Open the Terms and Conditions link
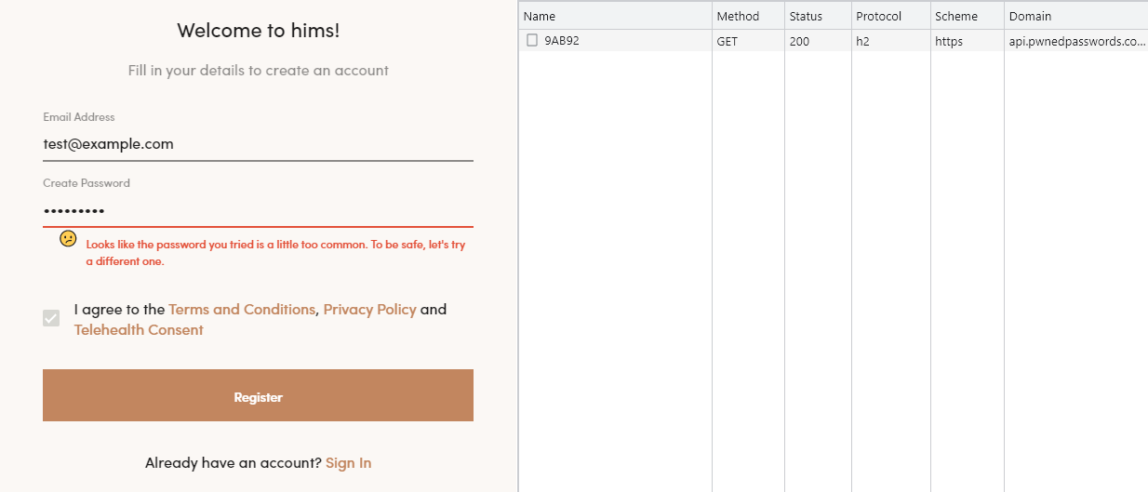This screenshot has height=492, width=1148. [x=242, y=310]
